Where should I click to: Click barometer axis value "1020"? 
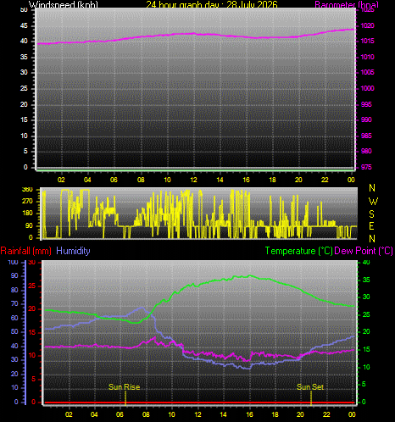[x=367, y=25]
